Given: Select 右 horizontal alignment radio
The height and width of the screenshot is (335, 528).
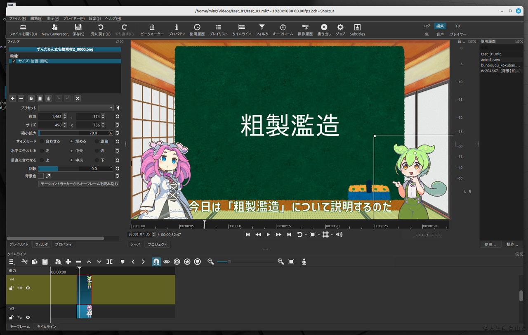Looking at the screenshot, I should coord(97,151).
